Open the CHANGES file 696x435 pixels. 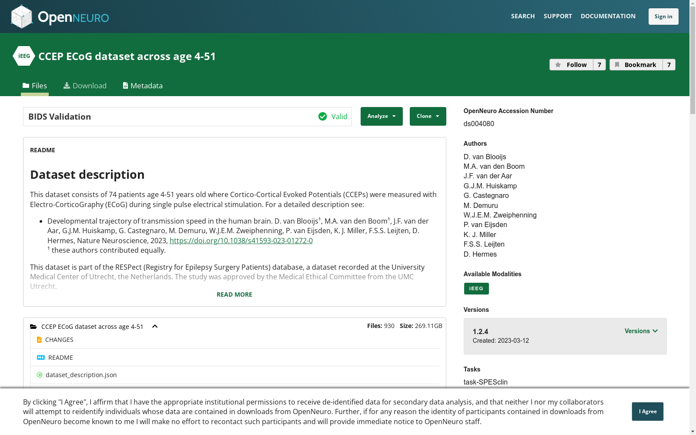(x=59, y=340)
